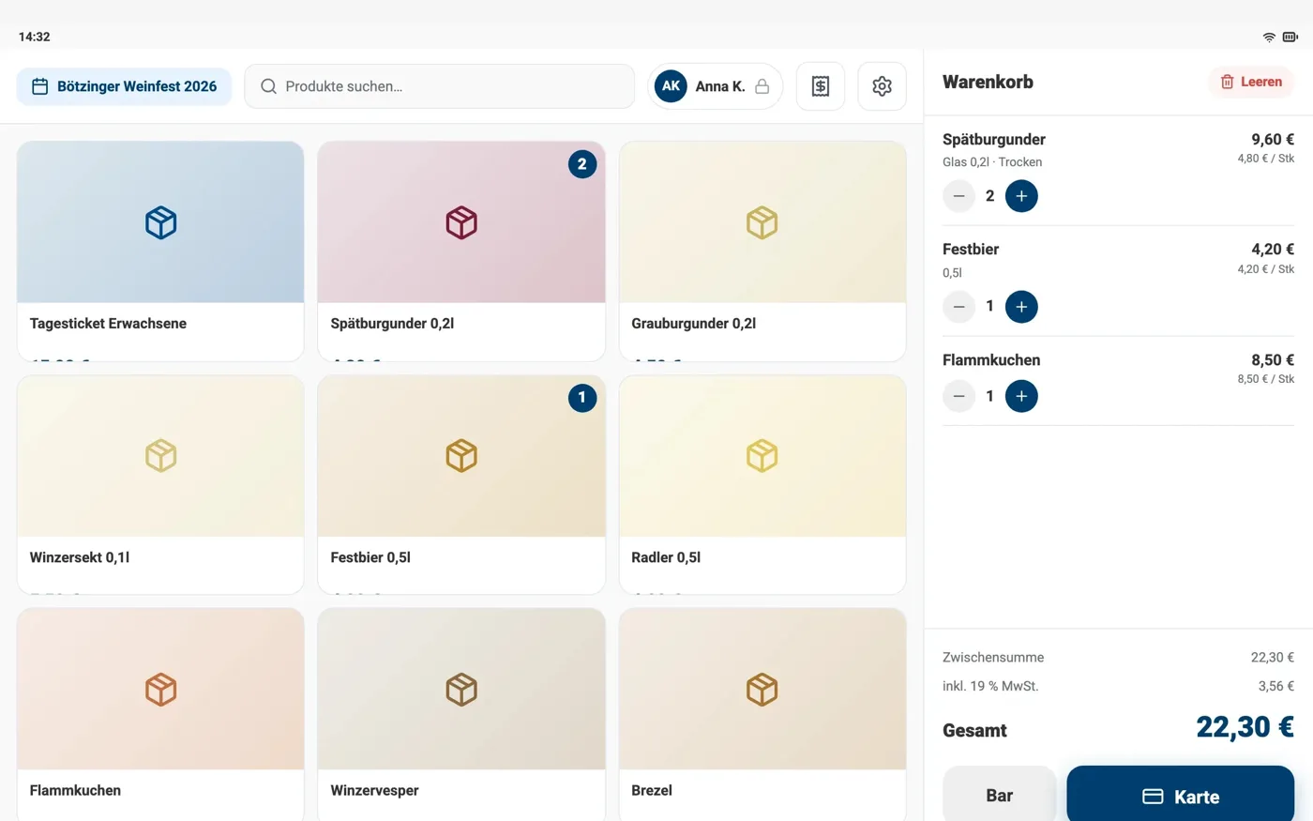Select the Festbier 0,5l product tile
This screenshot has width=1313, height=821.
(x=461, y=485)
